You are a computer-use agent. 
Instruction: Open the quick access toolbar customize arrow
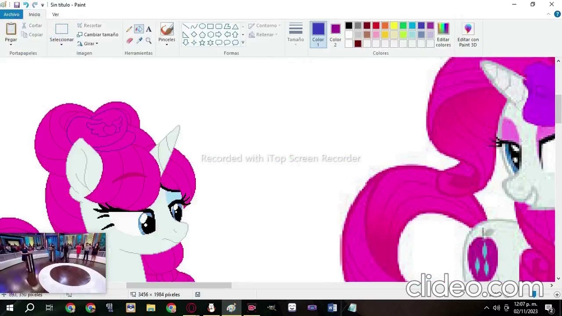pyautogui.click(x=43, y=5)
